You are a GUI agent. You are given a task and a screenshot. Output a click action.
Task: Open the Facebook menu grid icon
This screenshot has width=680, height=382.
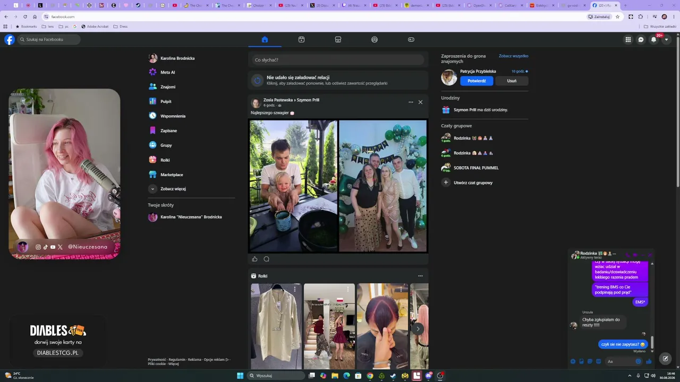tap(628, 39)
